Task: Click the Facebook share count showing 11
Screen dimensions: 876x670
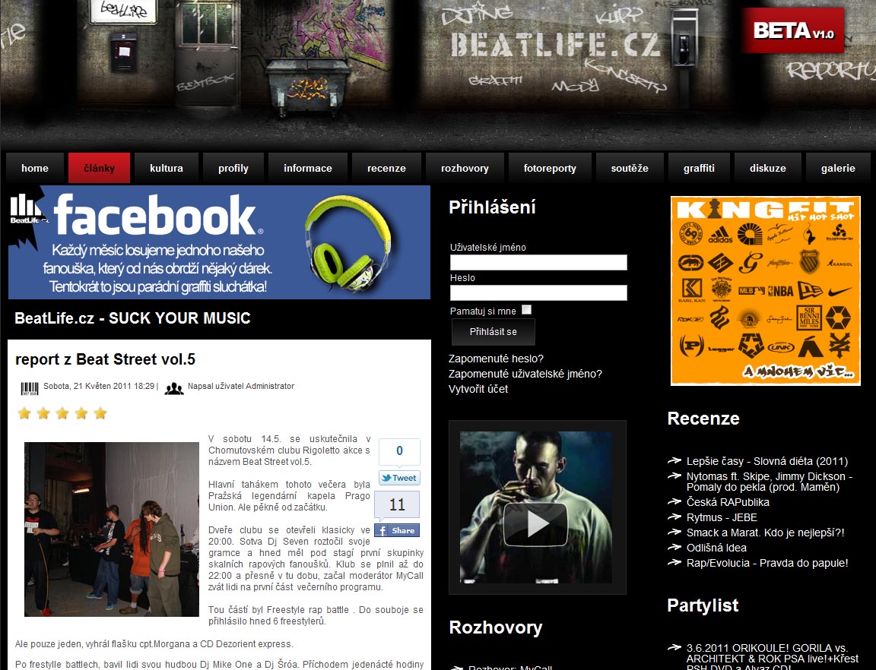Action: [x=397, y=504]
